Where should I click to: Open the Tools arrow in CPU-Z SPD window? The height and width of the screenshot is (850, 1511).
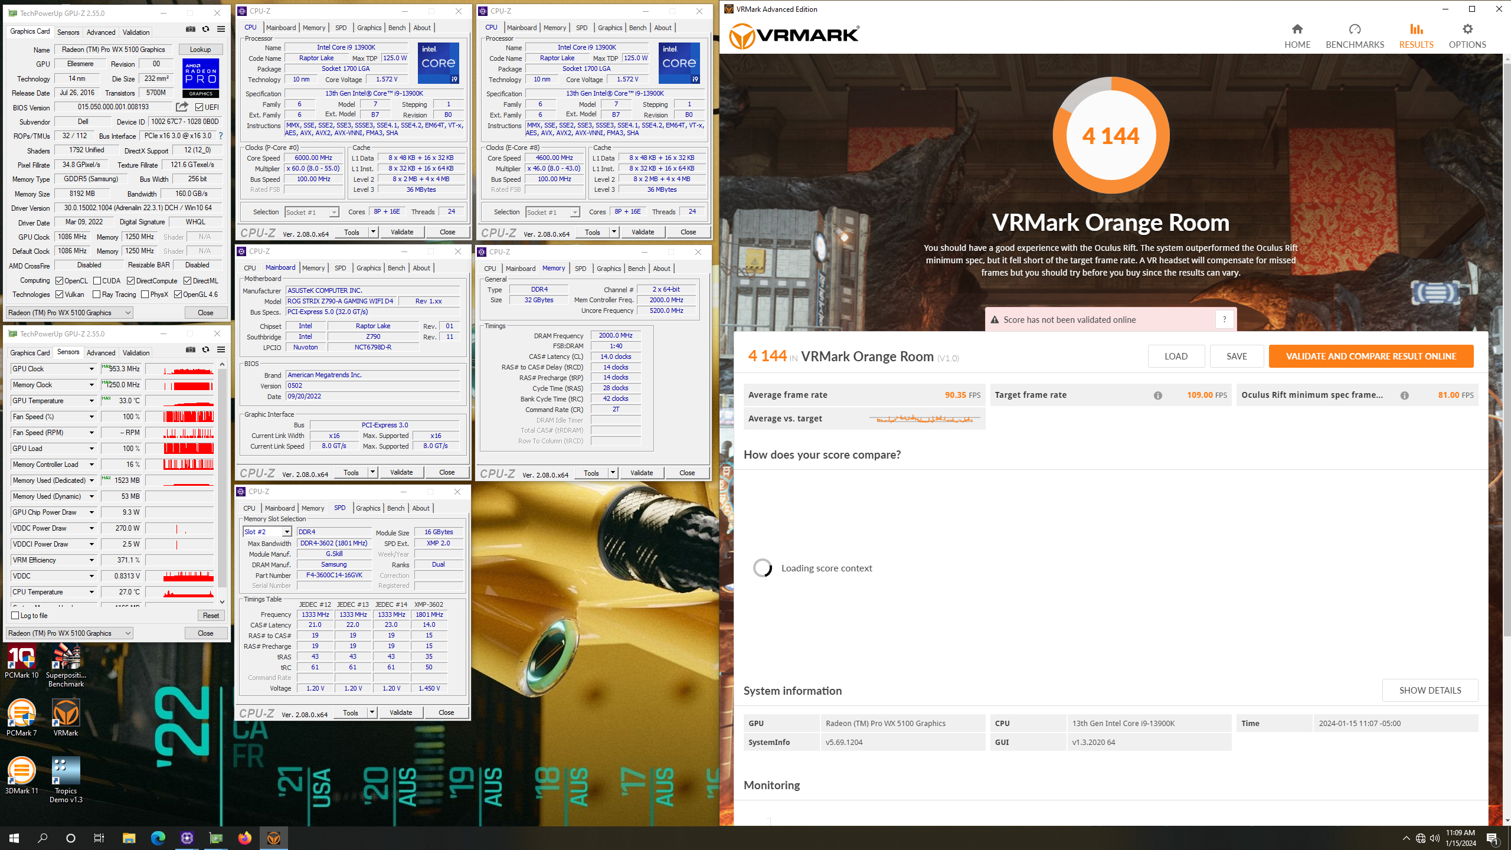(x=372, y=712)
